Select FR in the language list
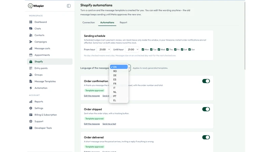 click(119, 83)
